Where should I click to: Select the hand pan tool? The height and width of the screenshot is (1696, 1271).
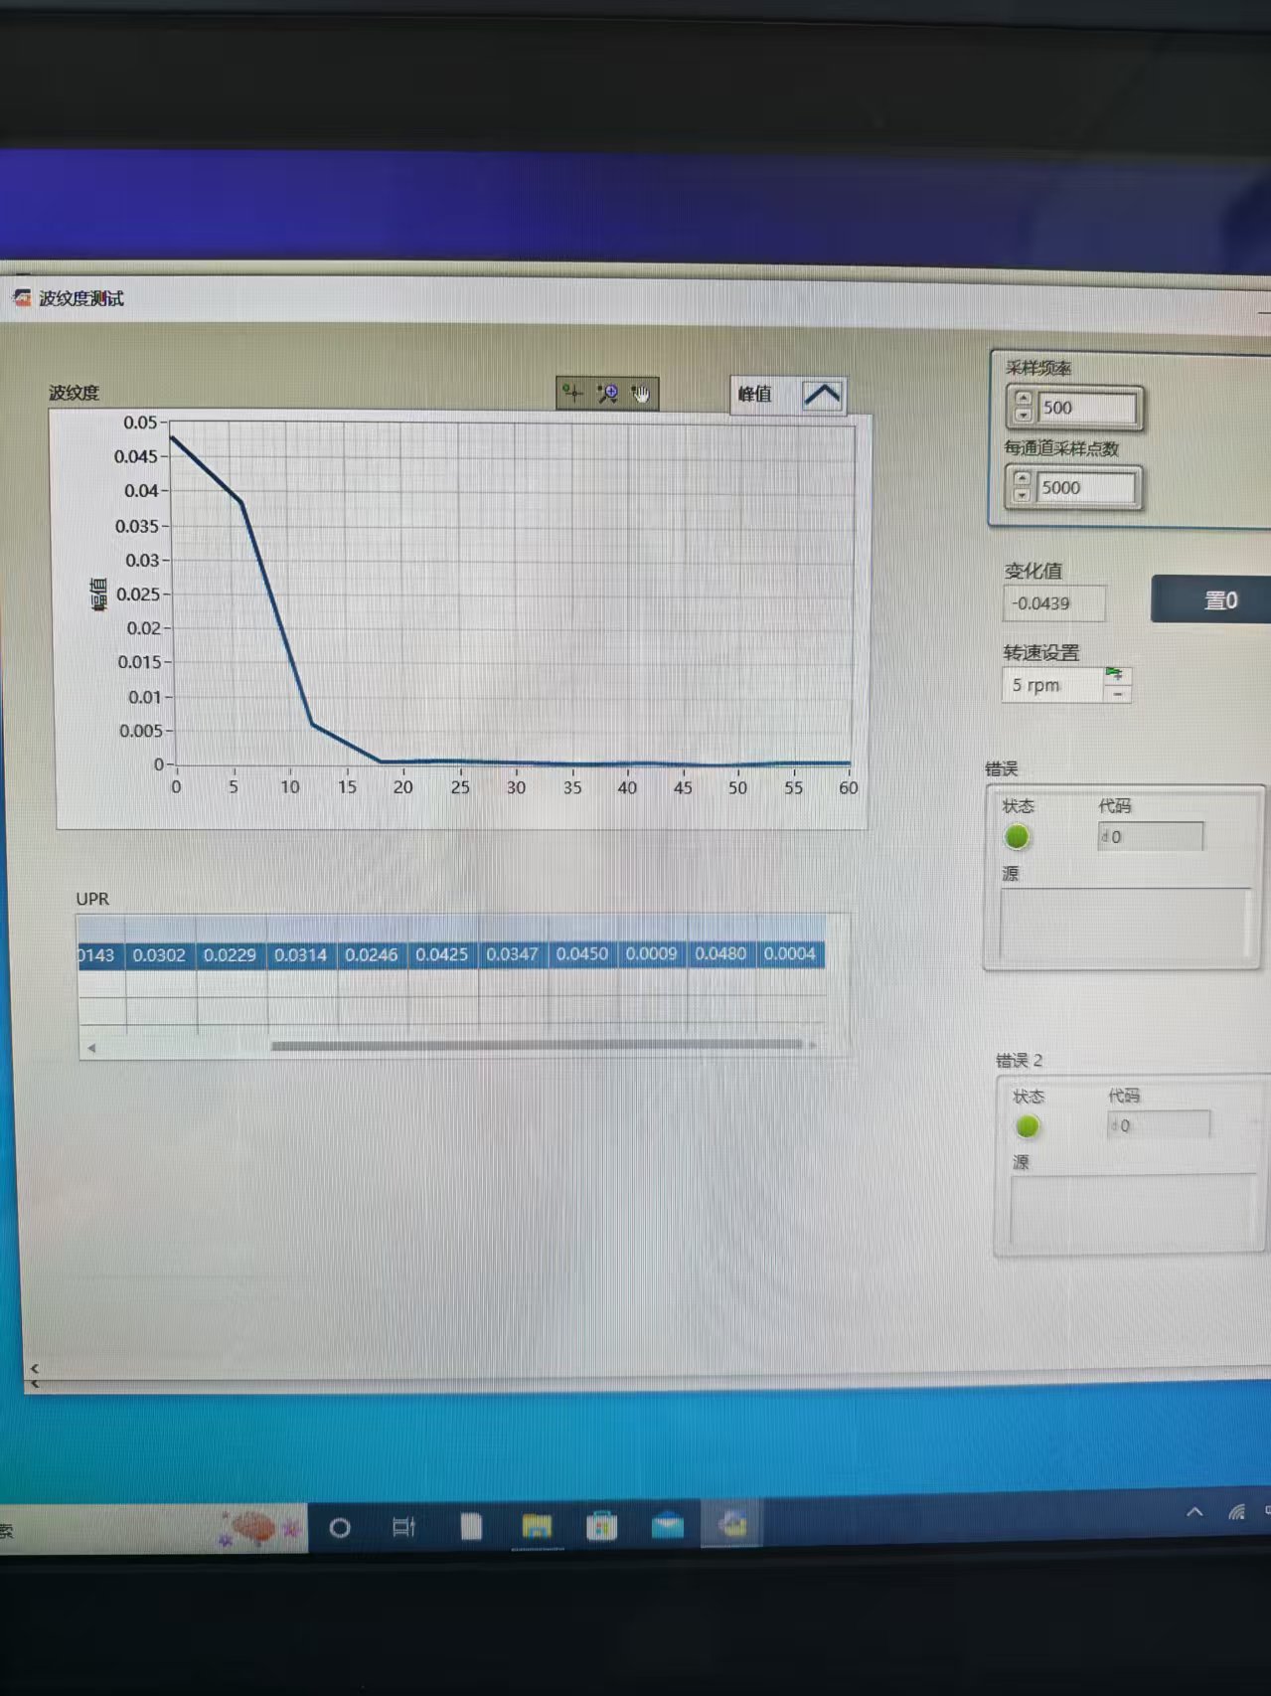tap(641, 395)
